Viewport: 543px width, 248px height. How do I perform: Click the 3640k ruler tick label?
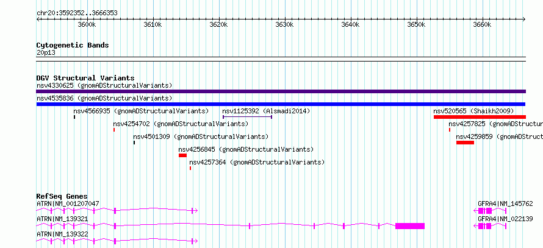pos(351,25)
